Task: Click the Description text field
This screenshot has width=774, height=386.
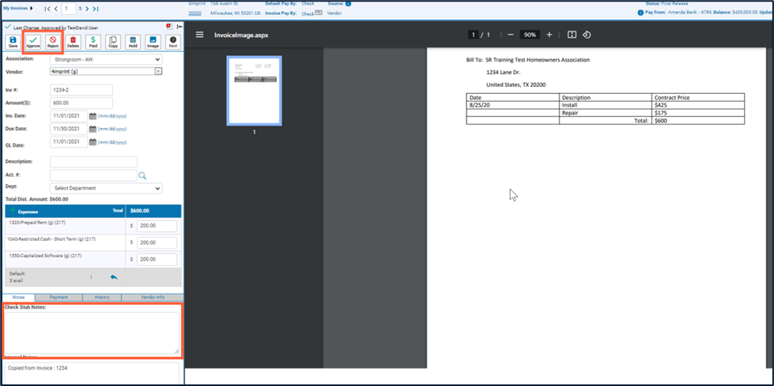Action: coord(94,162)
